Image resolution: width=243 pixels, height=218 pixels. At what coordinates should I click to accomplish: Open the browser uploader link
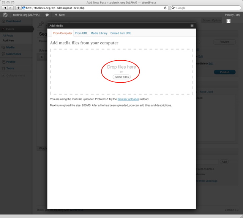pyautogui.click(x=128, y=99)
